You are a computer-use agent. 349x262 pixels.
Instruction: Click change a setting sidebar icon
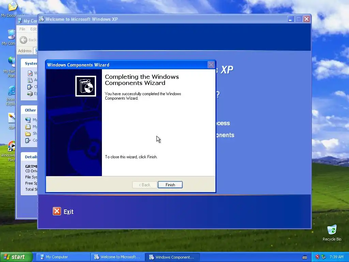30,87
